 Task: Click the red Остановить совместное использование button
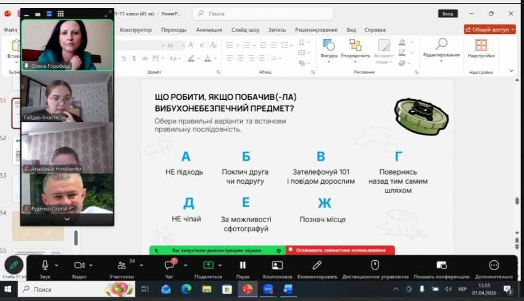click(340, 250)
